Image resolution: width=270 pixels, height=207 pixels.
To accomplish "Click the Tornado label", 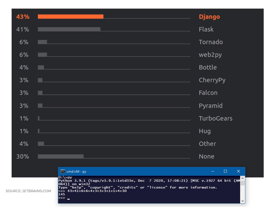I will click(211, 42).
